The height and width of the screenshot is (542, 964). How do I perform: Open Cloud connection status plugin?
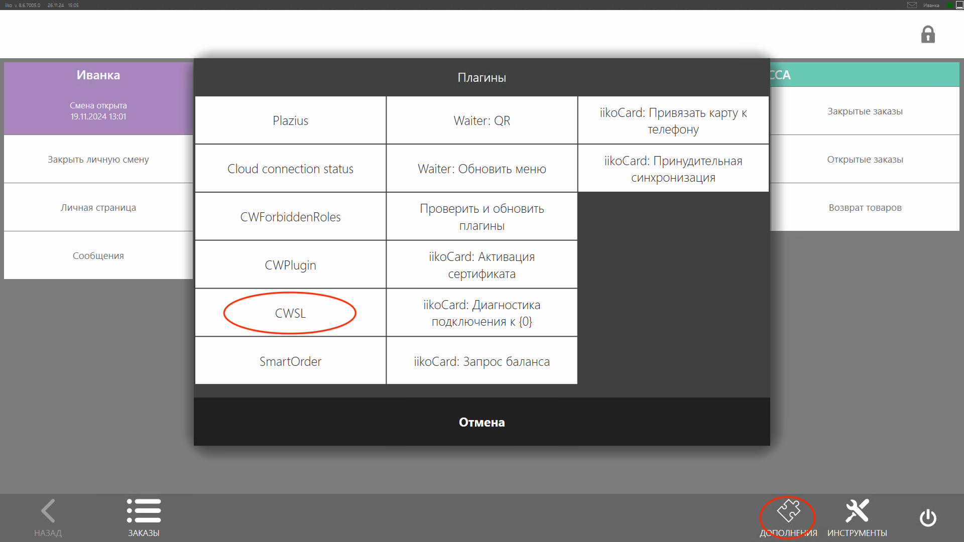pyautogui.click(x=290, y=169)
